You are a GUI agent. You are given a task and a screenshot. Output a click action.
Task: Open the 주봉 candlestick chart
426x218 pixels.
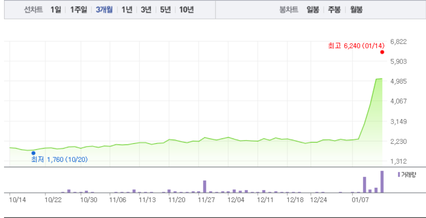(334, 10)
